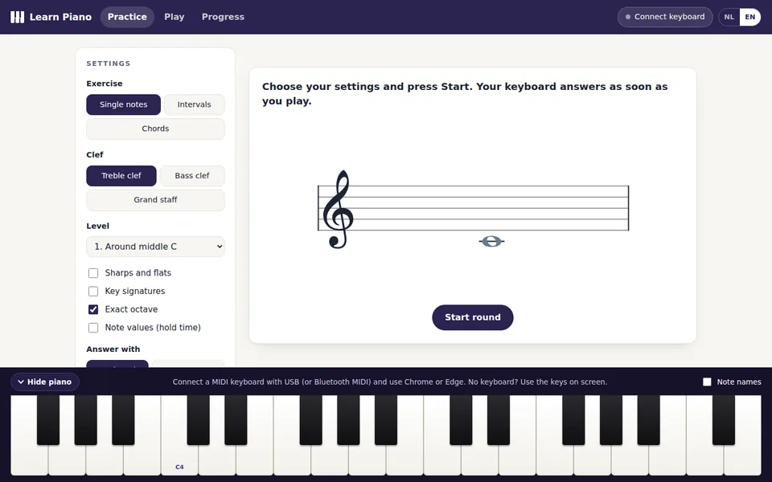Click the Connect keyboard button
This screenshot has height=482, width=772.
coord(665,17)
